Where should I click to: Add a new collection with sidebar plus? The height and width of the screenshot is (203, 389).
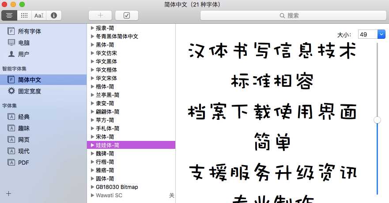[x=9, y=194]
